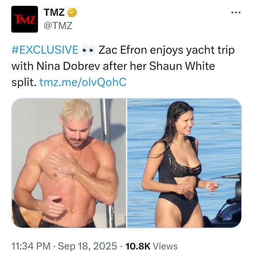The height and width of the screenshot is (260, 253).
Task: Click the Sep 18, 2025 date
Action: tap(87, 246)
